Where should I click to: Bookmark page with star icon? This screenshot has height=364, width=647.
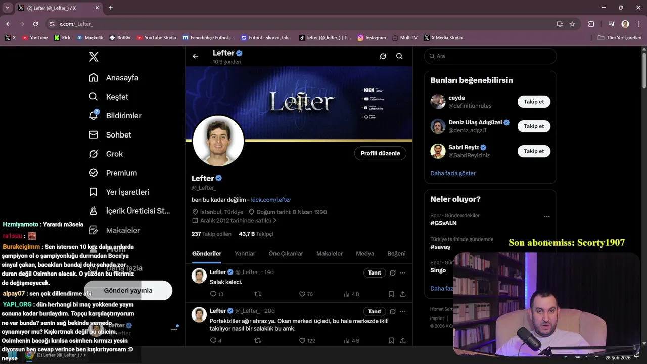pyautogui.click(x=572, y=24)
